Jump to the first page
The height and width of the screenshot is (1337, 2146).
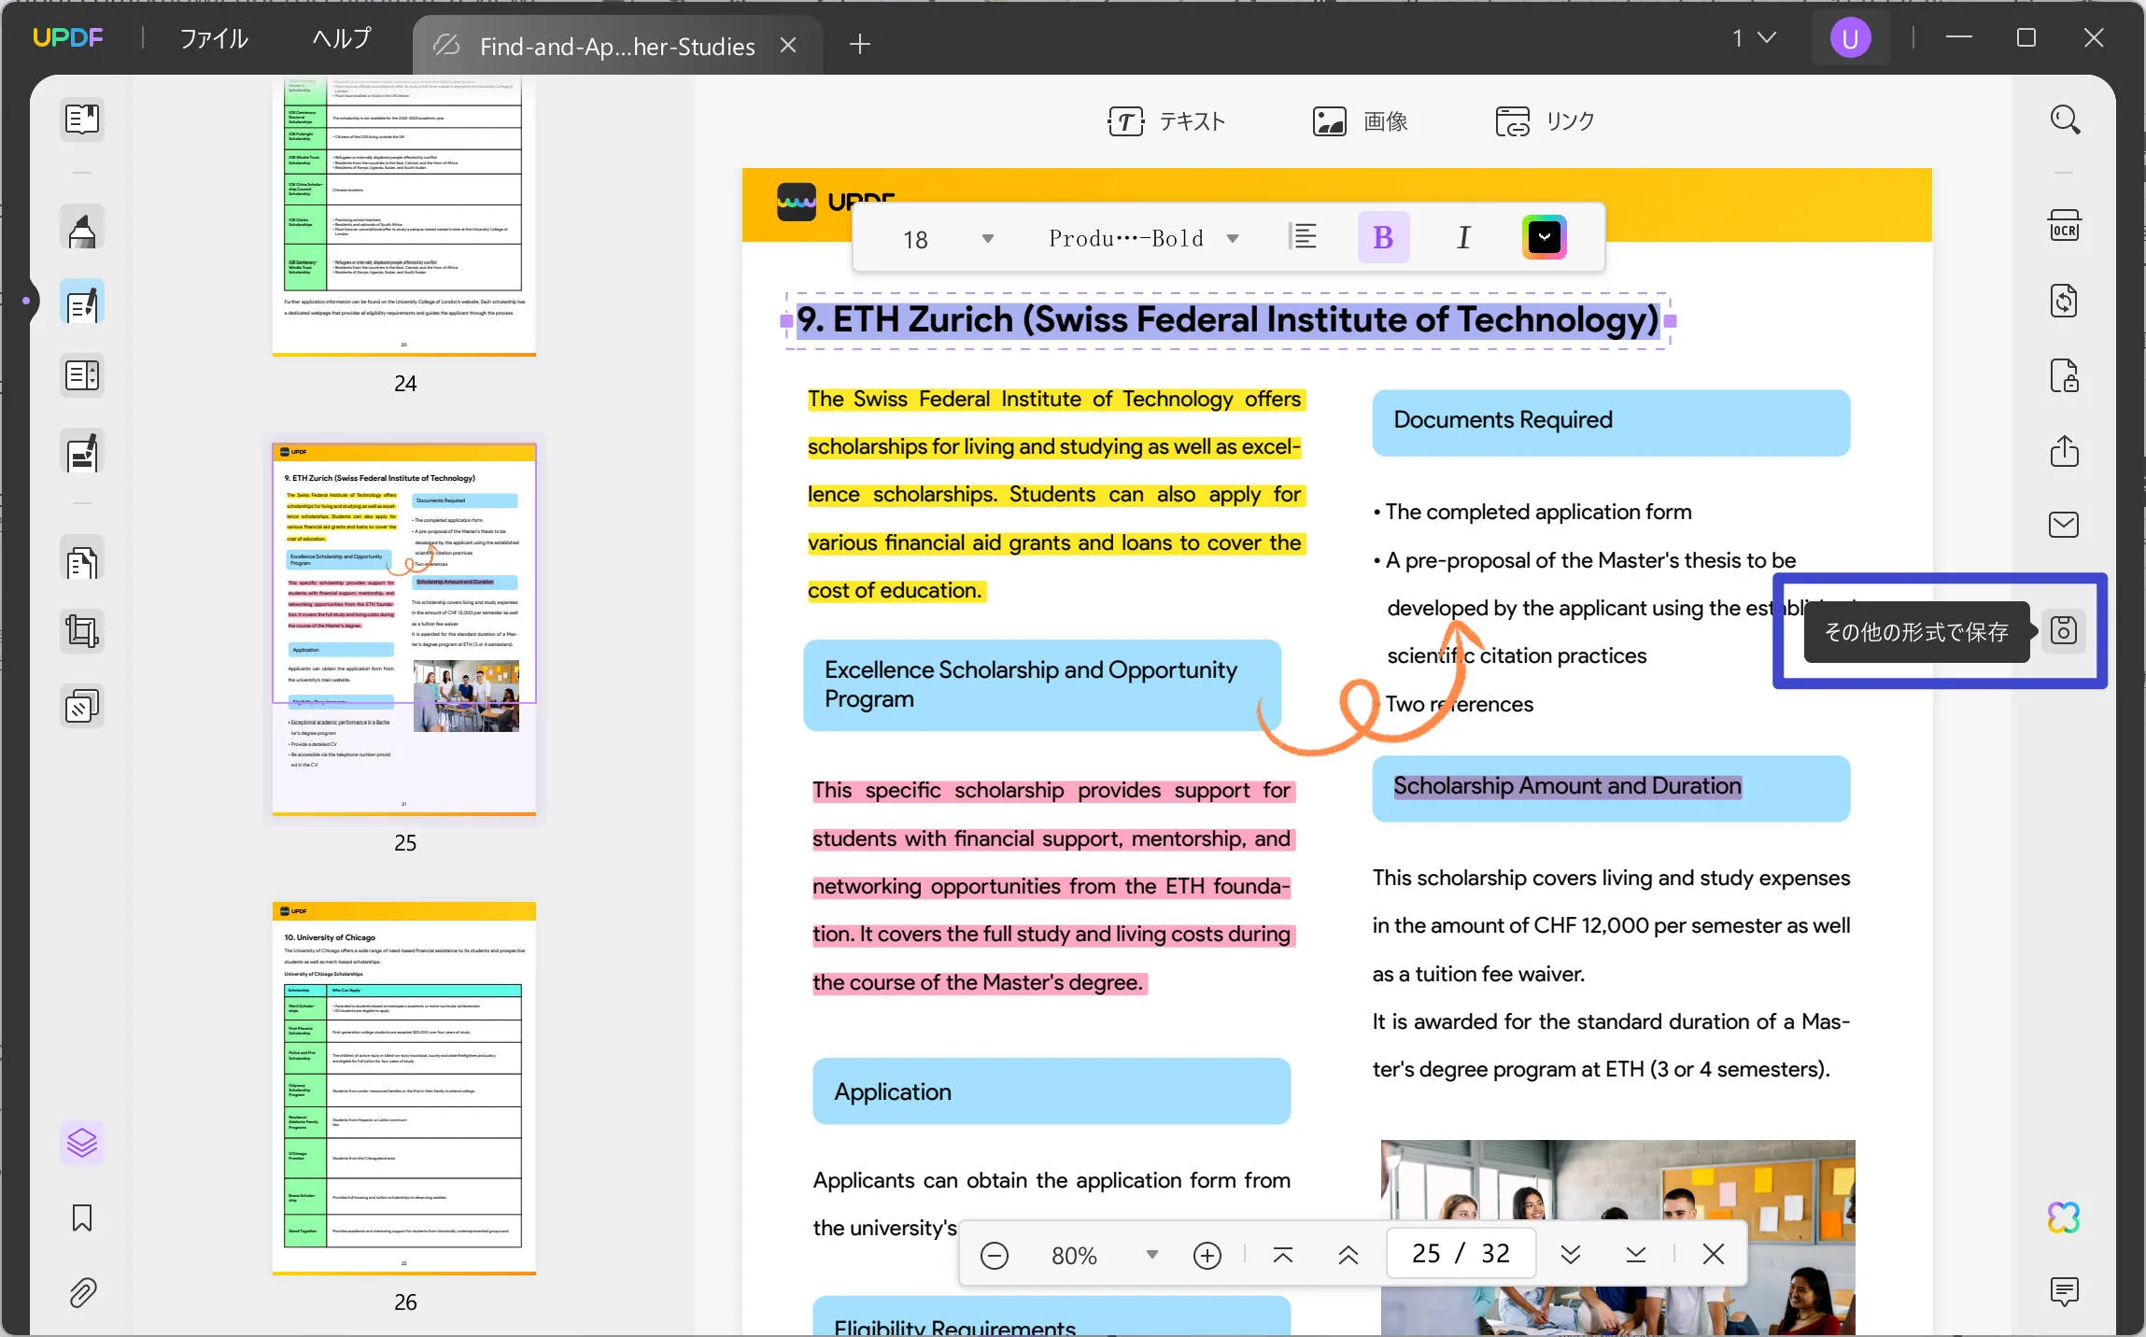point(1283,1255)
